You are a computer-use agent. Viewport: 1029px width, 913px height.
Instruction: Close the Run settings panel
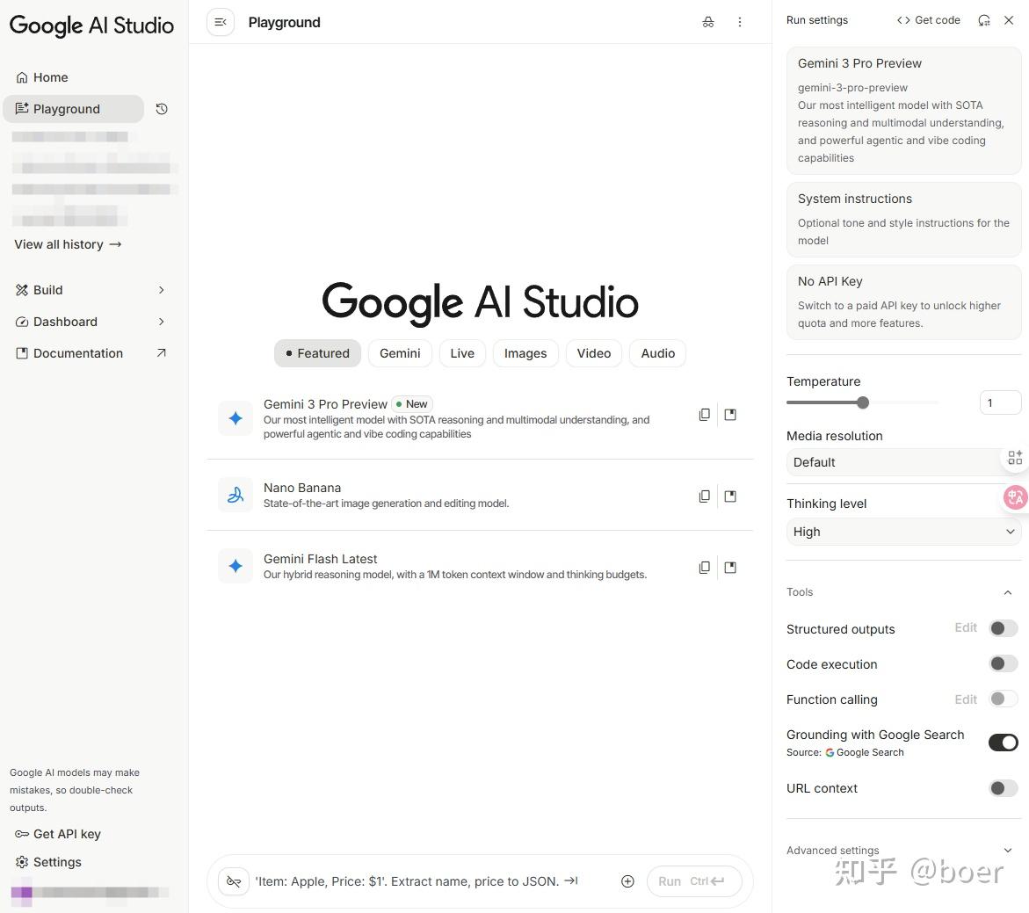pos(1009,20)
